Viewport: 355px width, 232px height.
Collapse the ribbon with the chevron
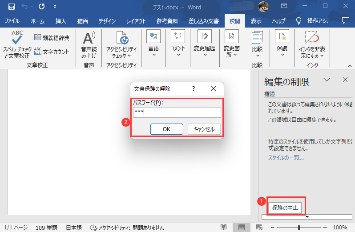350,66
